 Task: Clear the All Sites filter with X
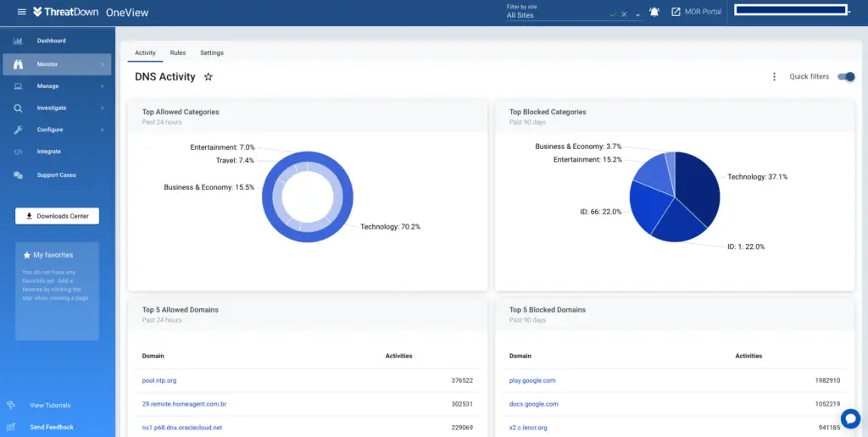tap(624, 14)
